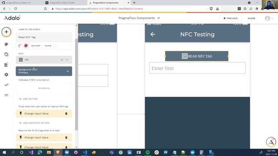Open a new browser tab
The width and height of the screenshot is (278, 156).
(134, 3)
